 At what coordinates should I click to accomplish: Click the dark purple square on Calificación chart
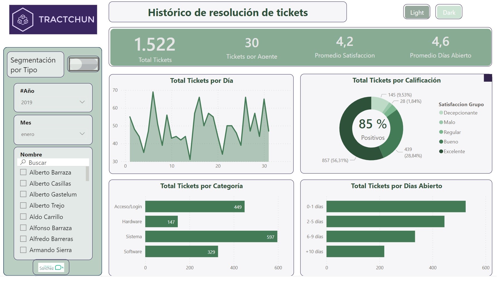488,78
